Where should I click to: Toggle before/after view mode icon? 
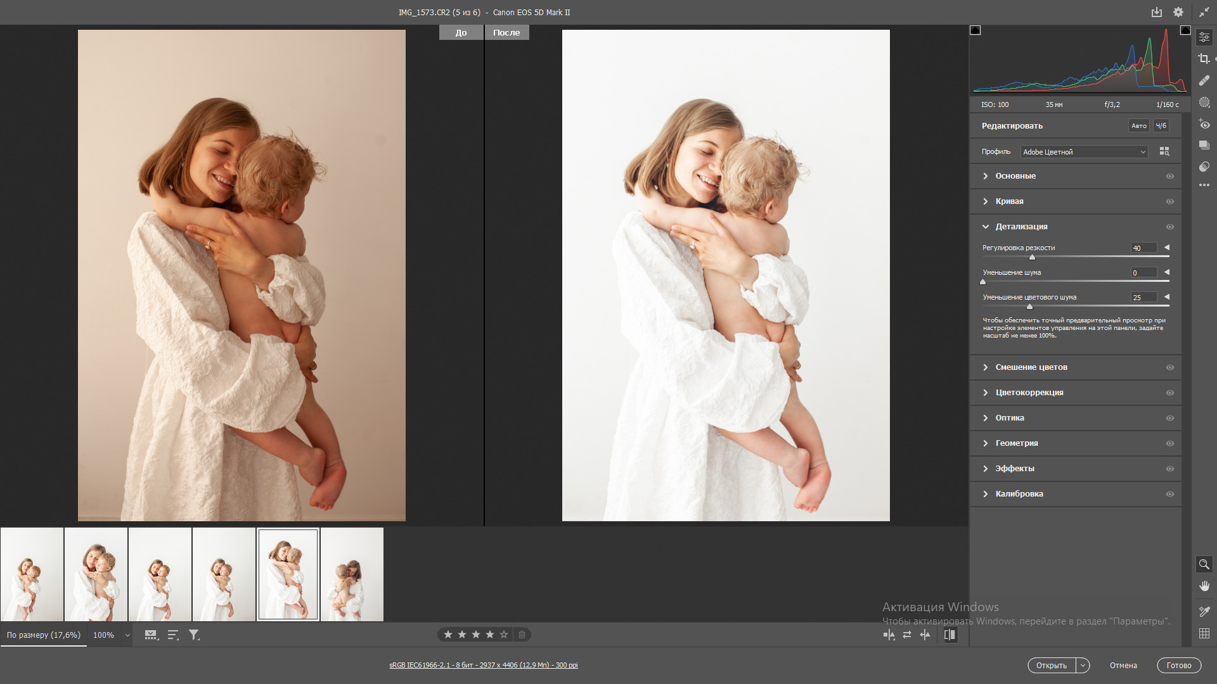[950, 635]
